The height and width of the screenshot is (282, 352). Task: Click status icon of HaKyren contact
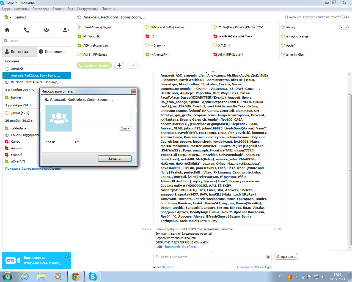7,97
